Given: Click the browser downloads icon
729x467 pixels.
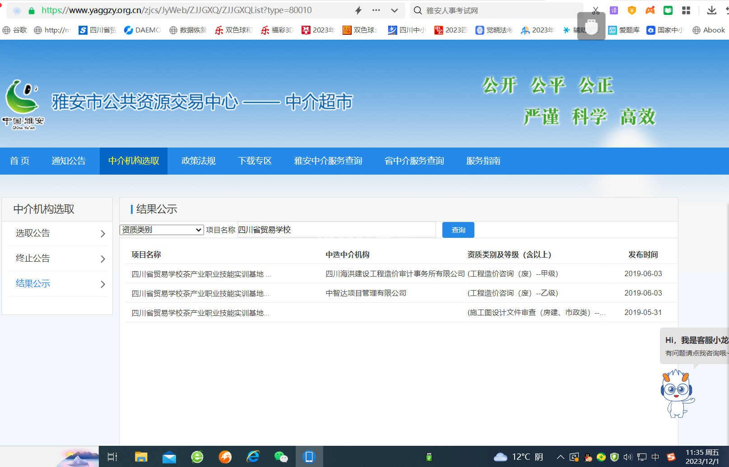Looking at the screenshot, I should coord(711,10).
